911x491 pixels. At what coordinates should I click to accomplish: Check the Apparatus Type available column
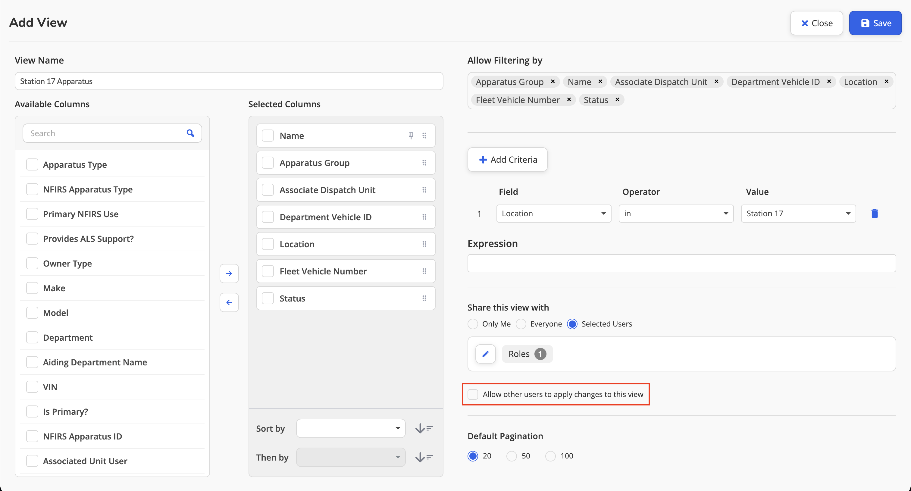tap(32, 165)
